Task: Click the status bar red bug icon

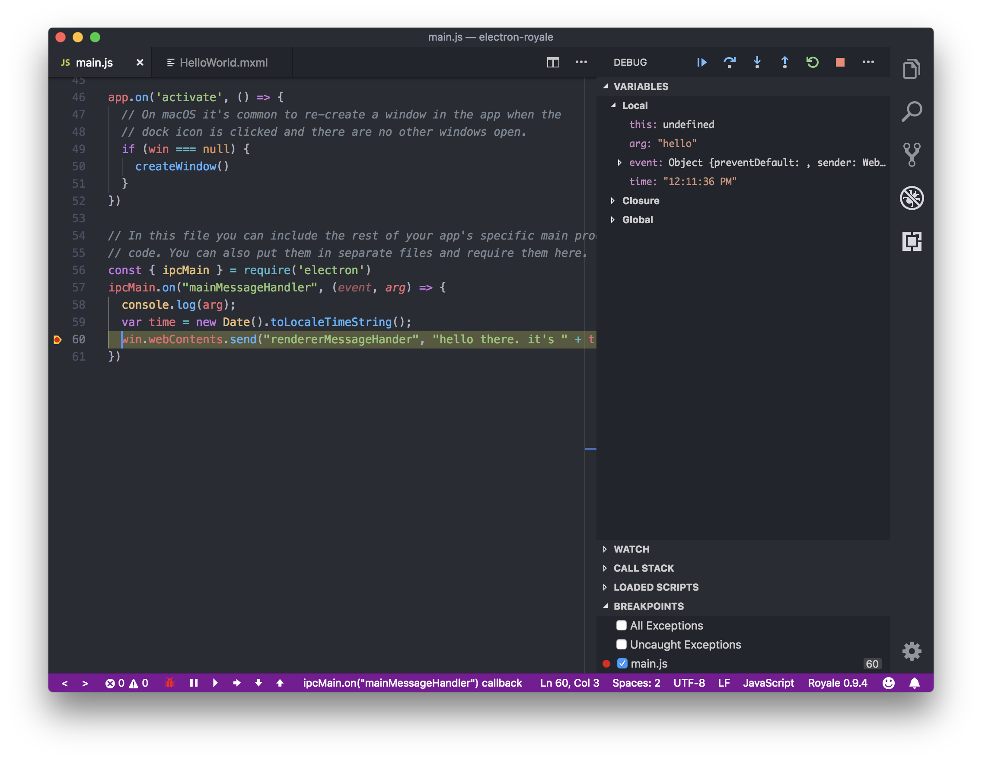Action: [169, 683]
